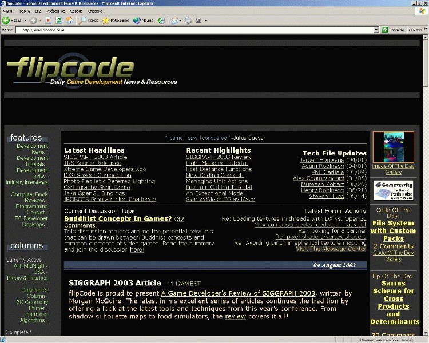Open the Правка menu
429x343 pixels.
tap(23, 11)
